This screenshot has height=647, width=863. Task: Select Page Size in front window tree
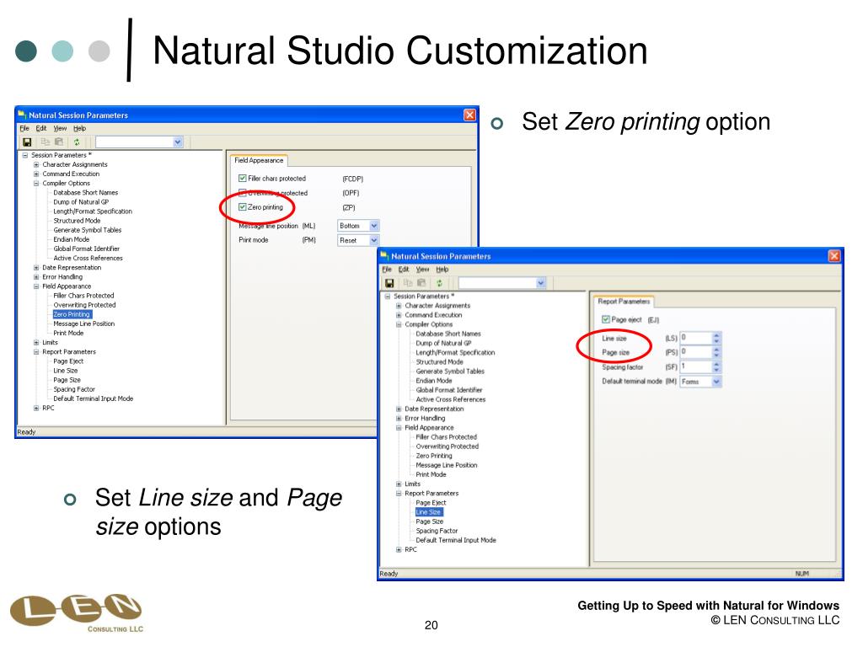click(429, 521)
